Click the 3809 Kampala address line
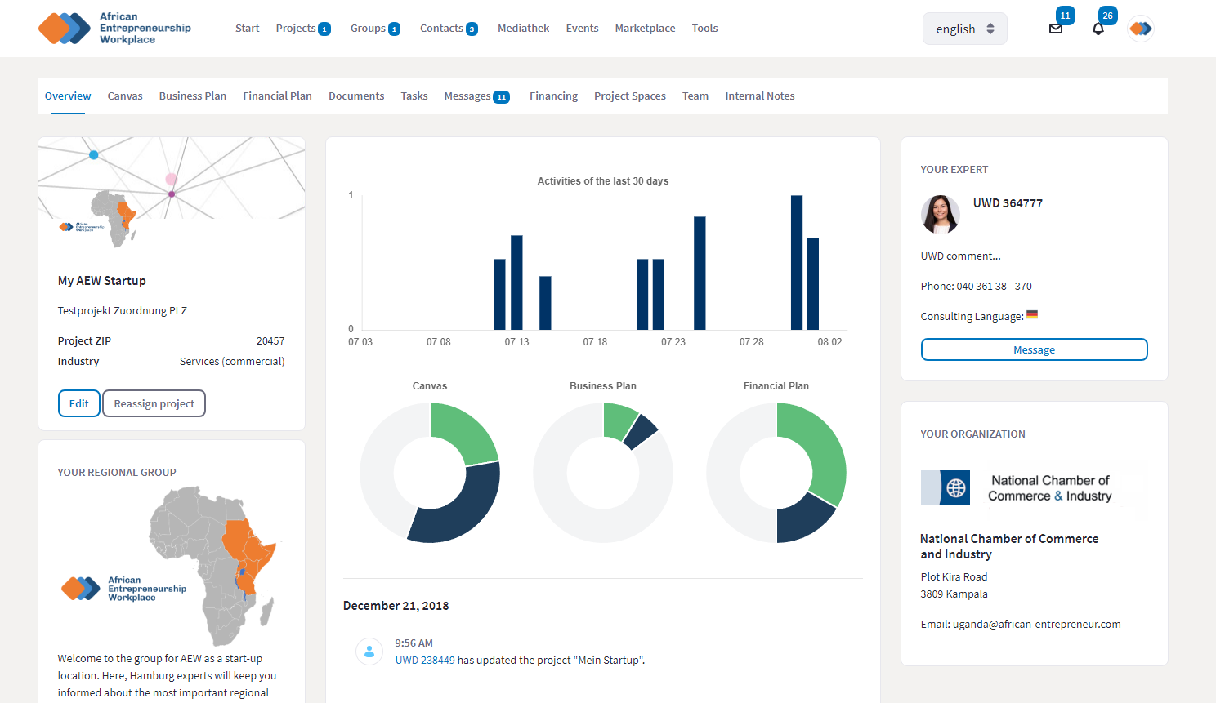 click(954, 594)
